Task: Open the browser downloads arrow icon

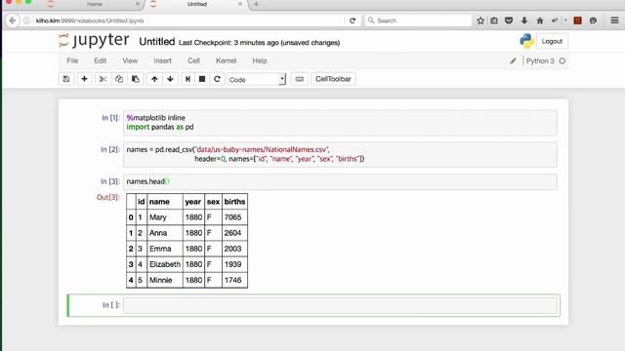Action: pos(524,20)
